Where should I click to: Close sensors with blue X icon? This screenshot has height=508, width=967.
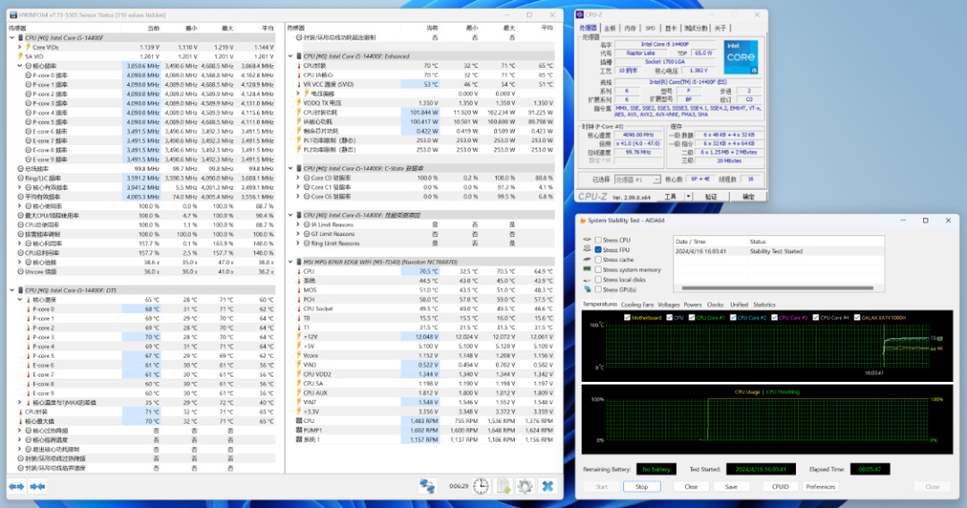click(x=547, y=486)
